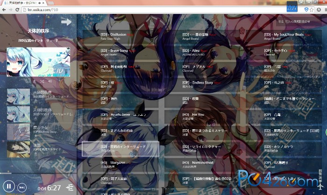Click the round extension icon in toolbar

[x=319, y=10]
